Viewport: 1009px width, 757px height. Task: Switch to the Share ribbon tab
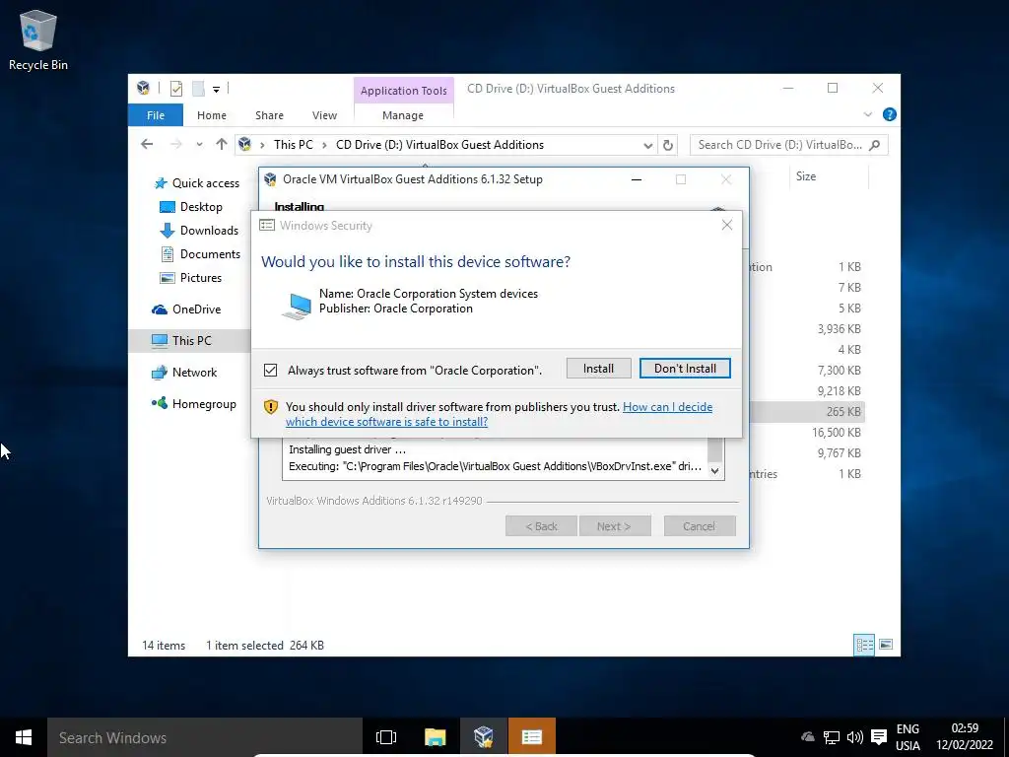point(269,115)
